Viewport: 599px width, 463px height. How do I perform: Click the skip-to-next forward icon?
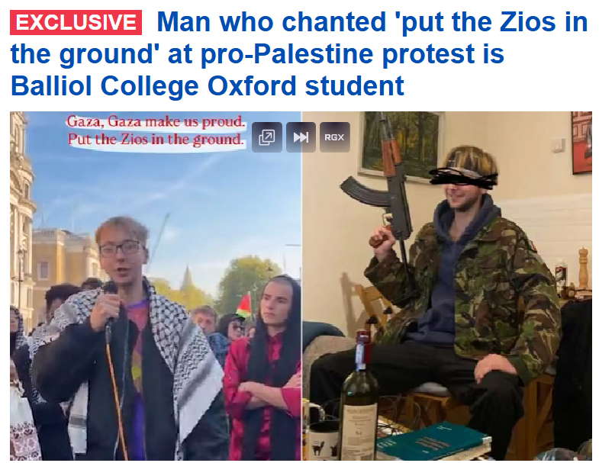tap(301, 137)
